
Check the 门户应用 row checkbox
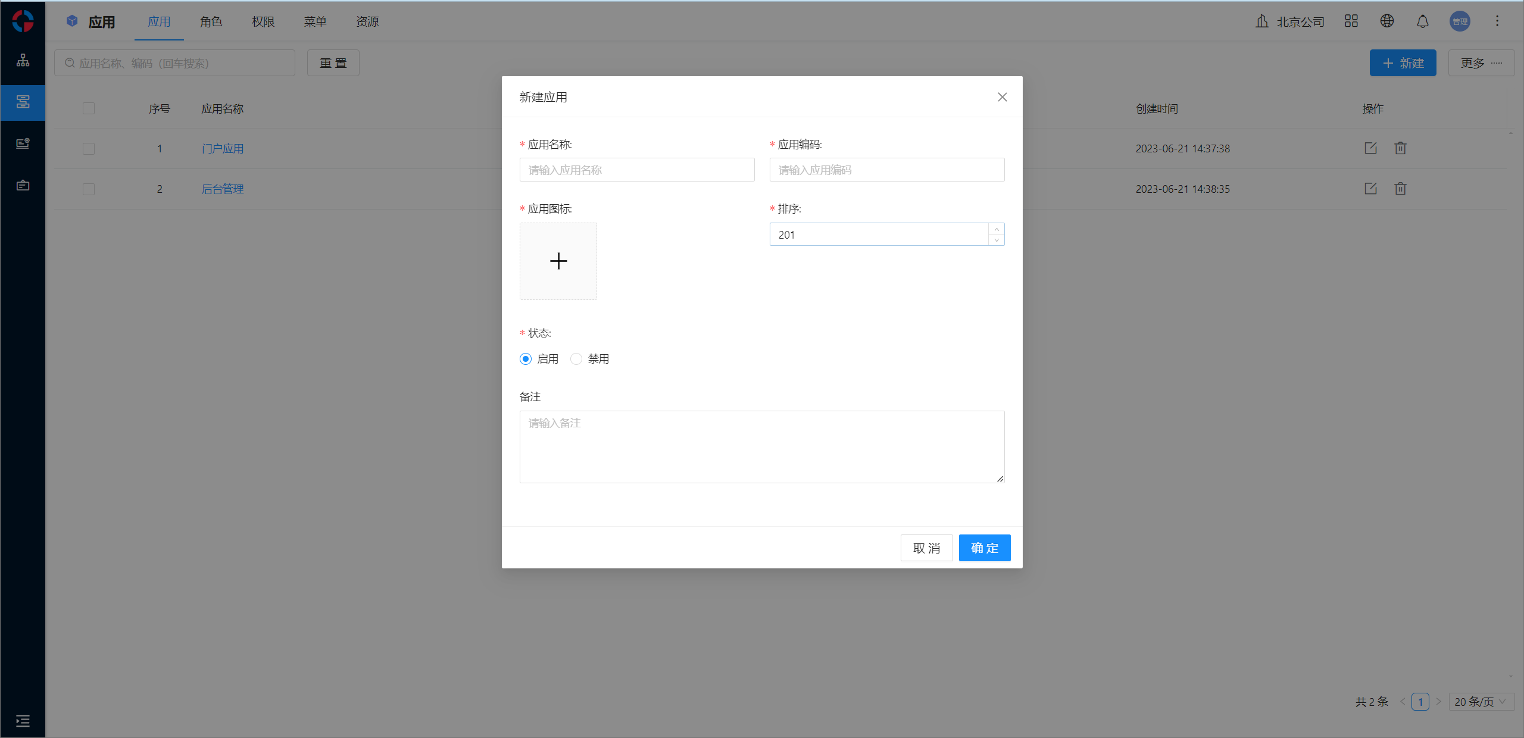89,149
